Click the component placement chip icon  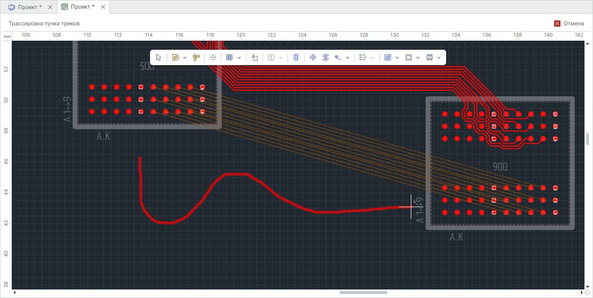tap(296, 57)
